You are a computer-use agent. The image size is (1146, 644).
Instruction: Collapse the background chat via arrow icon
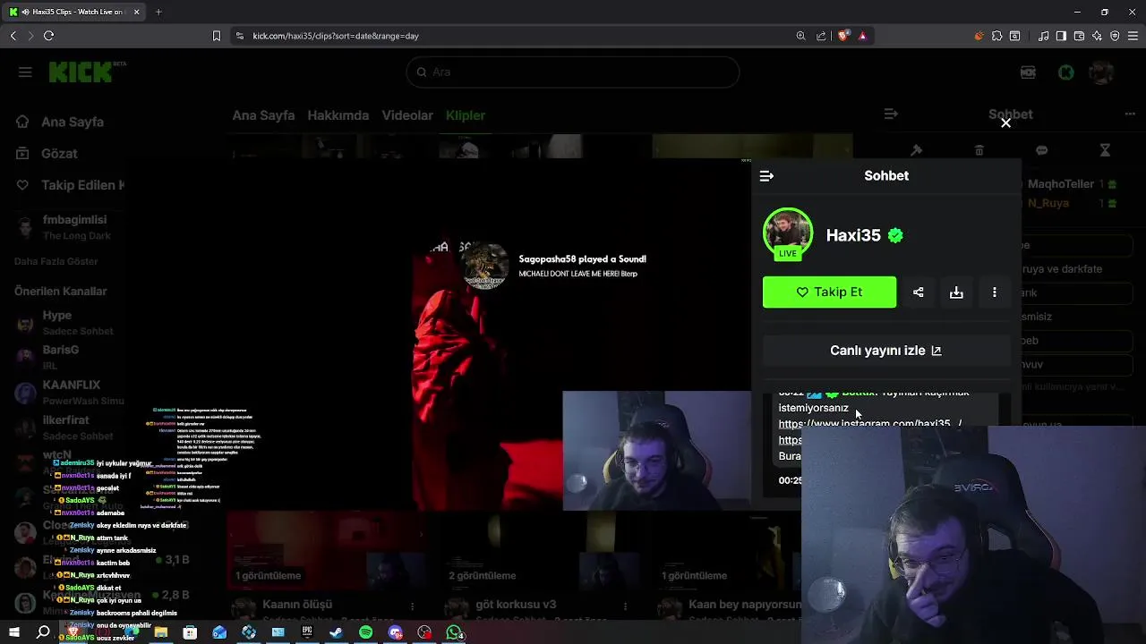tap(890, 114)
